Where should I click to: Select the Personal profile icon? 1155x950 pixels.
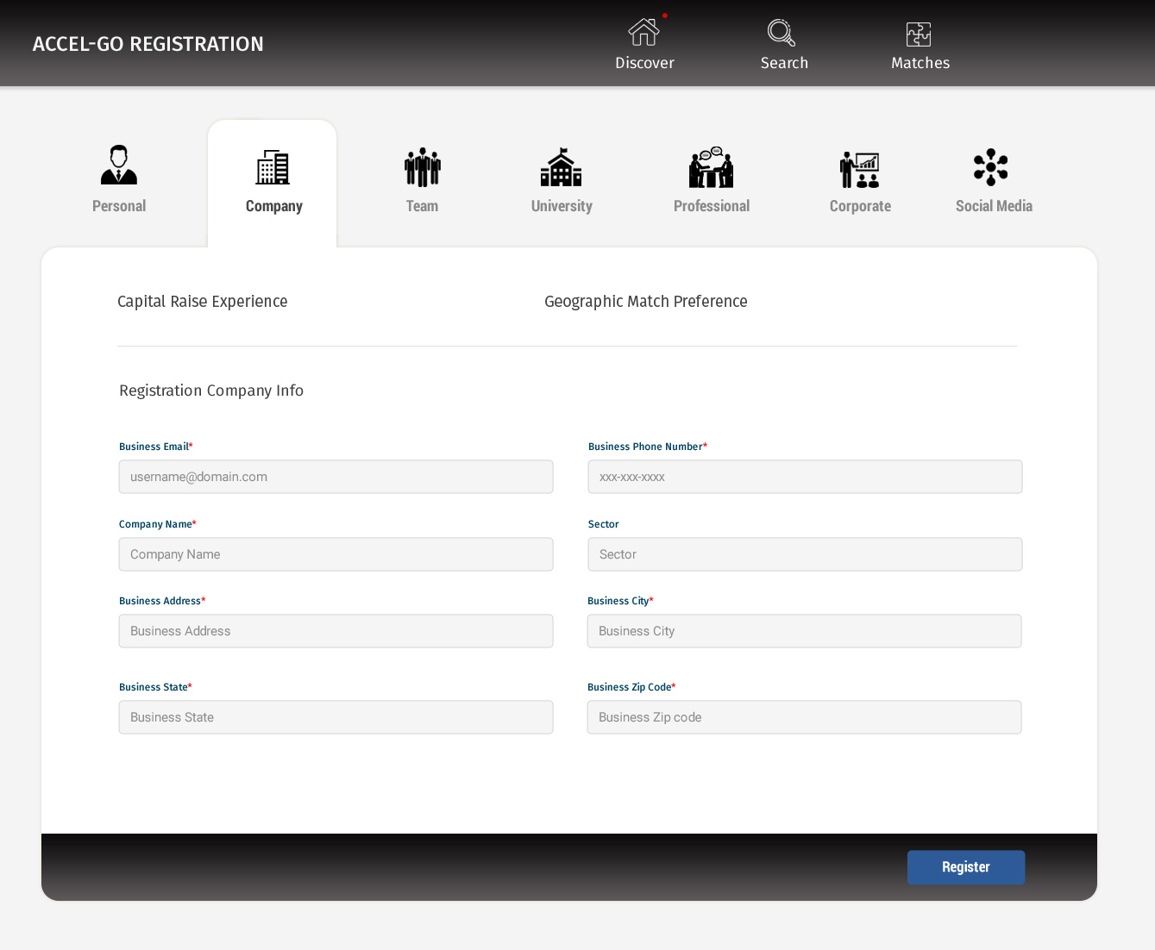click(x=119, y=166)
